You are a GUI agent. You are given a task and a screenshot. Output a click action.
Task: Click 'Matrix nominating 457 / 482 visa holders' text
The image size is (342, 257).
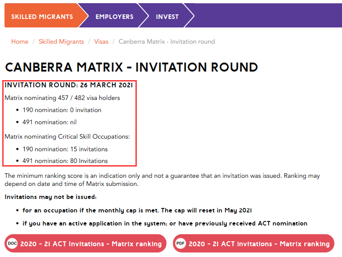click(62, 97)
